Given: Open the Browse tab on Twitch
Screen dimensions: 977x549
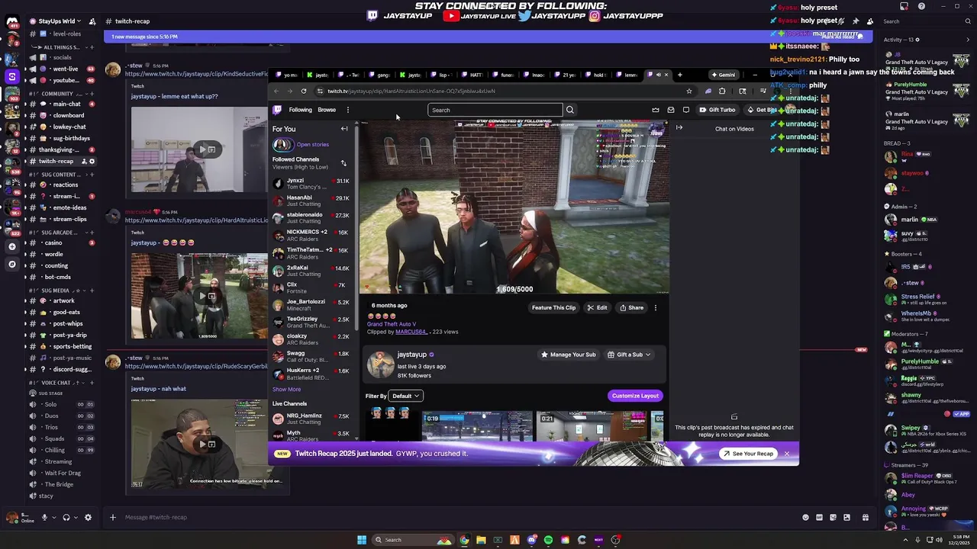Looking at the screenshot, I should 327,110.
